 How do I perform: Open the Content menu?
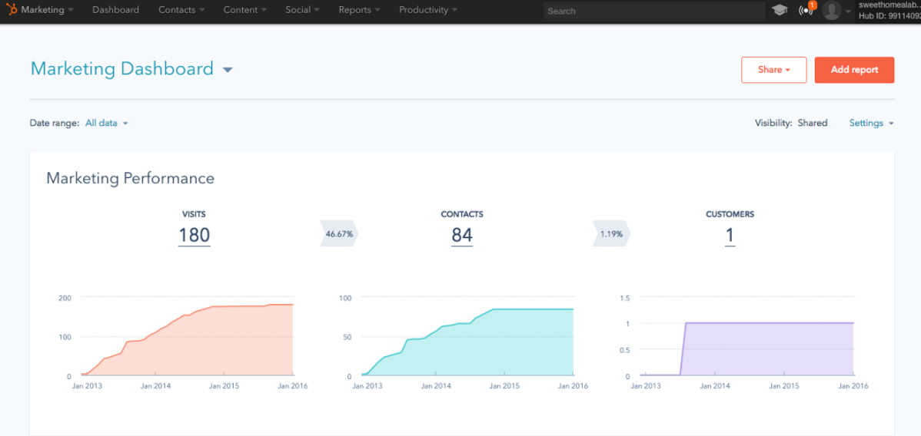pyautogui.click(x=245, y=10)
